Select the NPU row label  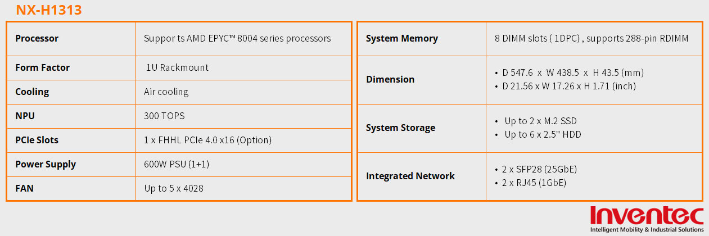pyautogui.click(x=25, y=116)
